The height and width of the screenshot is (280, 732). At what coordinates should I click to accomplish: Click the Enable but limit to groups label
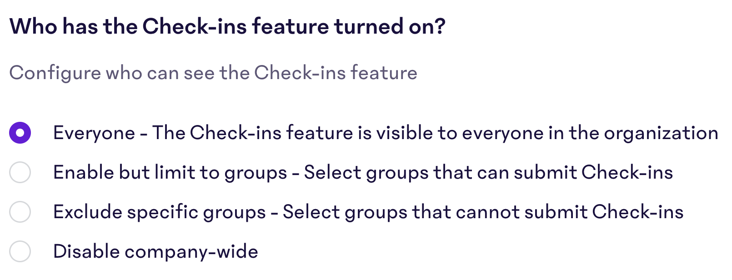pyautogui.click(x=364, y=172)
